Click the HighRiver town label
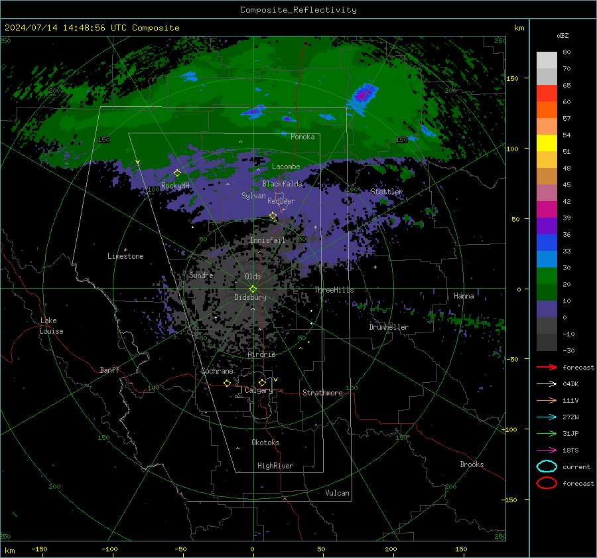Image resolution: width=597 pixels, height=558 pixels. [275, 466]
